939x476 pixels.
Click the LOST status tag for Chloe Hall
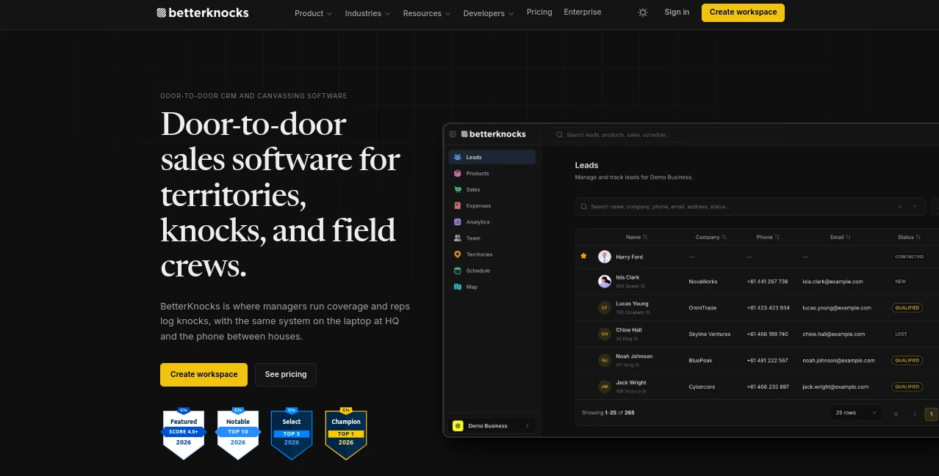[x=902, y=334]
